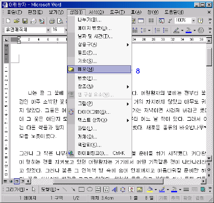Click the New document icon
Viewport: 214px width, 203px height.
(8, 21)
